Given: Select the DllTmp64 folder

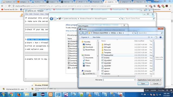Looking at the screenshot, I should point(107,47).
